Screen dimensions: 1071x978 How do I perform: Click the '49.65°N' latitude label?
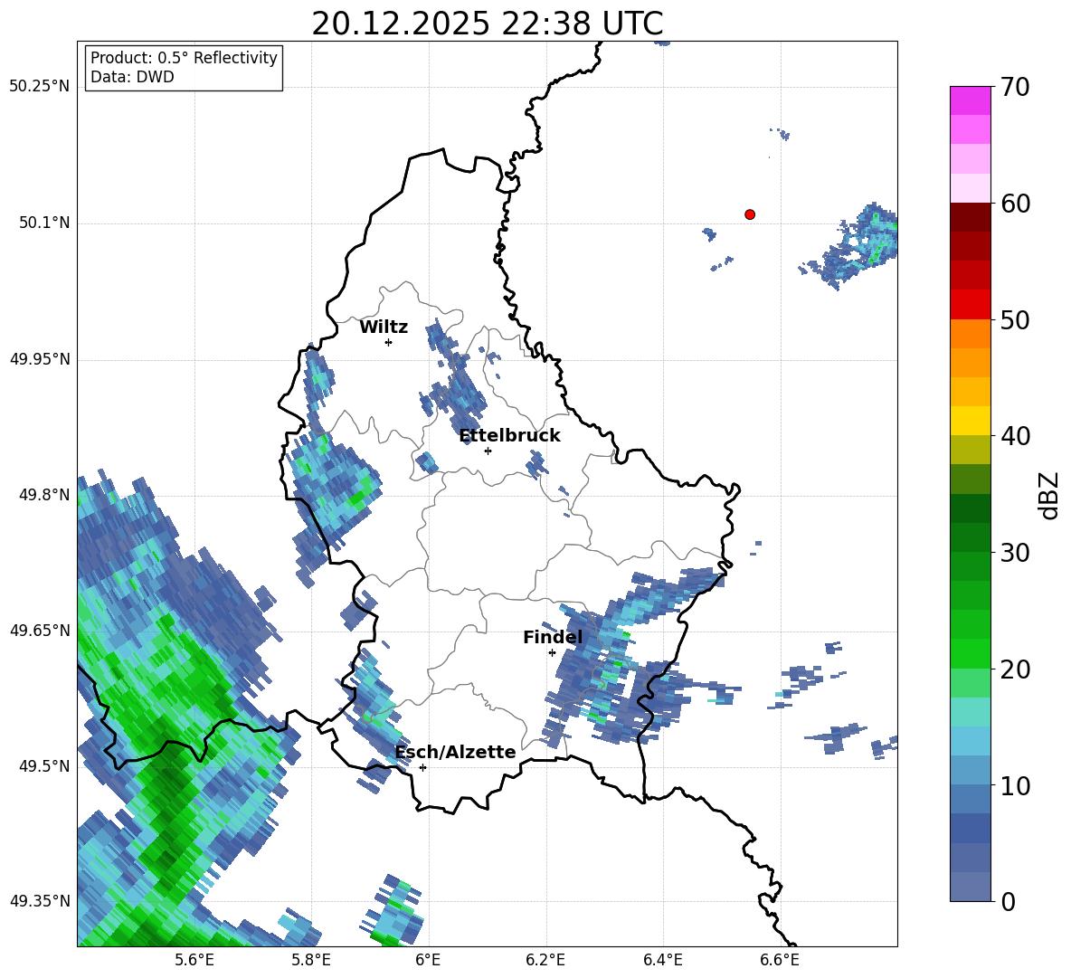(40, 631)
